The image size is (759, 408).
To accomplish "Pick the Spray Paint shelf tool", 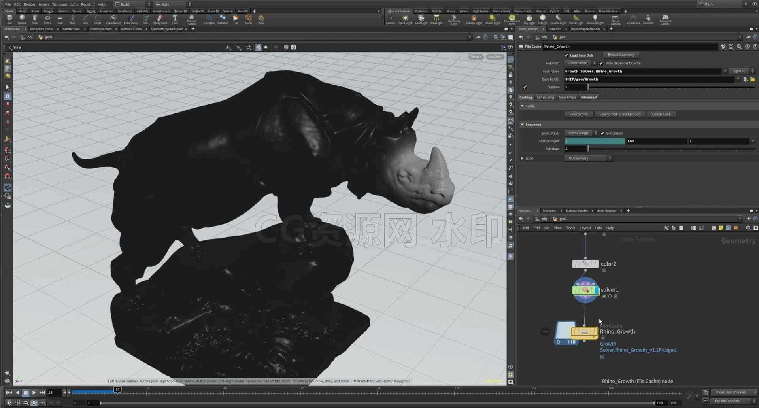I will (160, 19).
